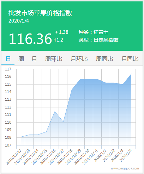Click the 111 y-axis label
The image size is (144, 174).
(x=8, y=115)
